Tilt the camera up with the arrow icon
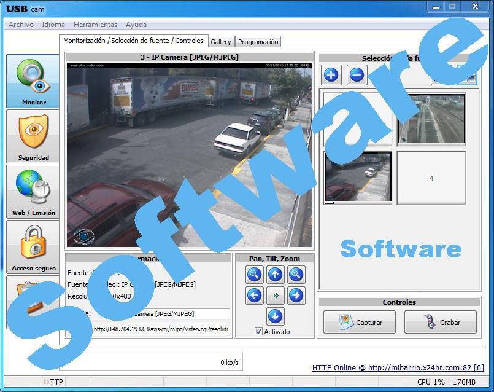 (276, 274)
